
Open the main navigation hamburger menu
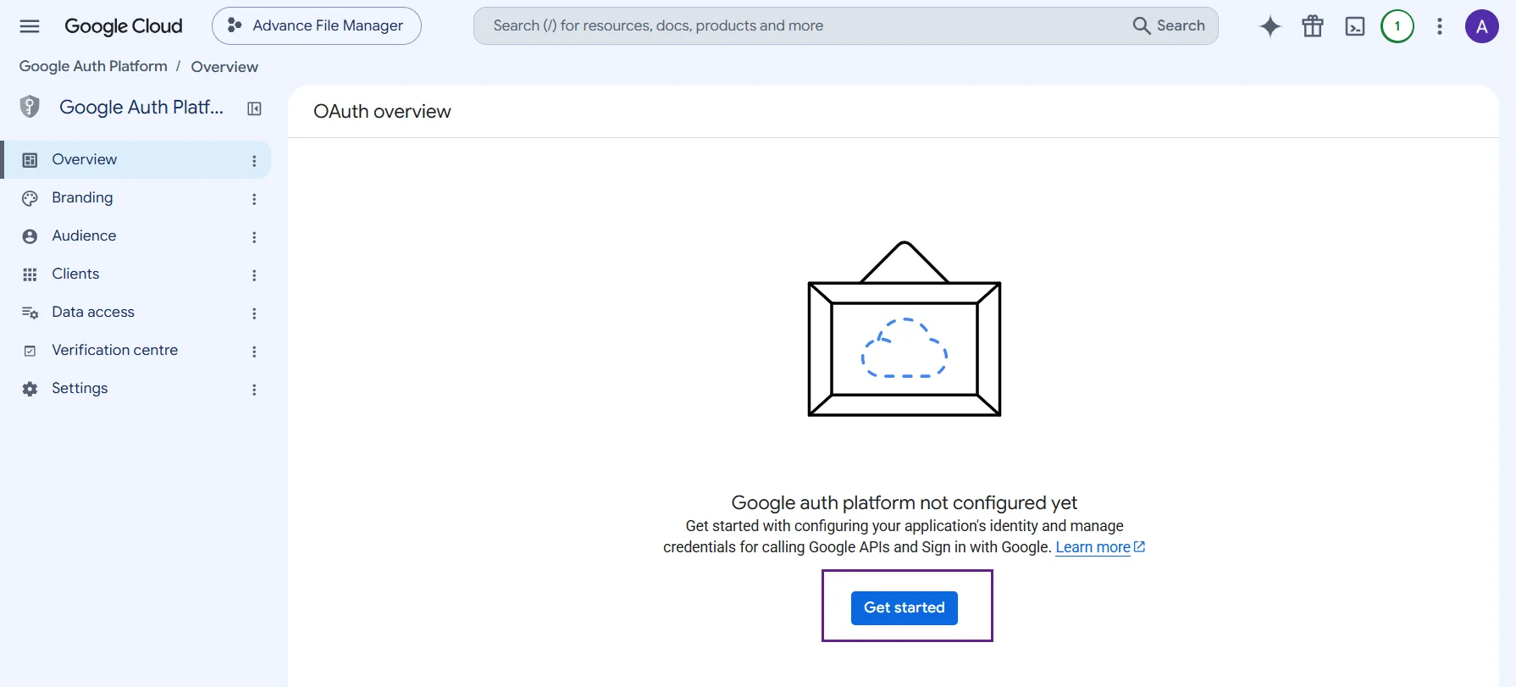click(x=30, y=26)
